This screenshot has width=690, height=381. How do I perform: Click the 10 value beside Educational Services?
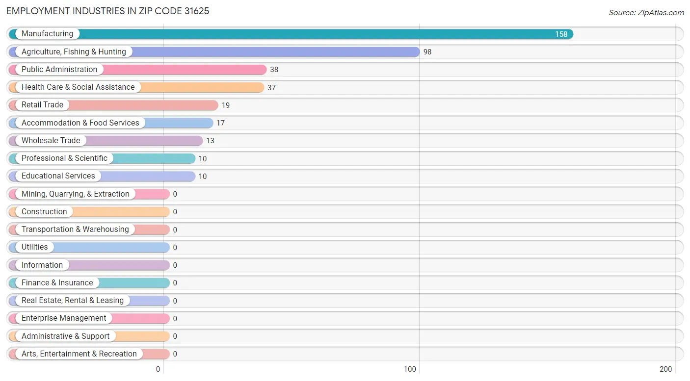click(x=203, y=177)
